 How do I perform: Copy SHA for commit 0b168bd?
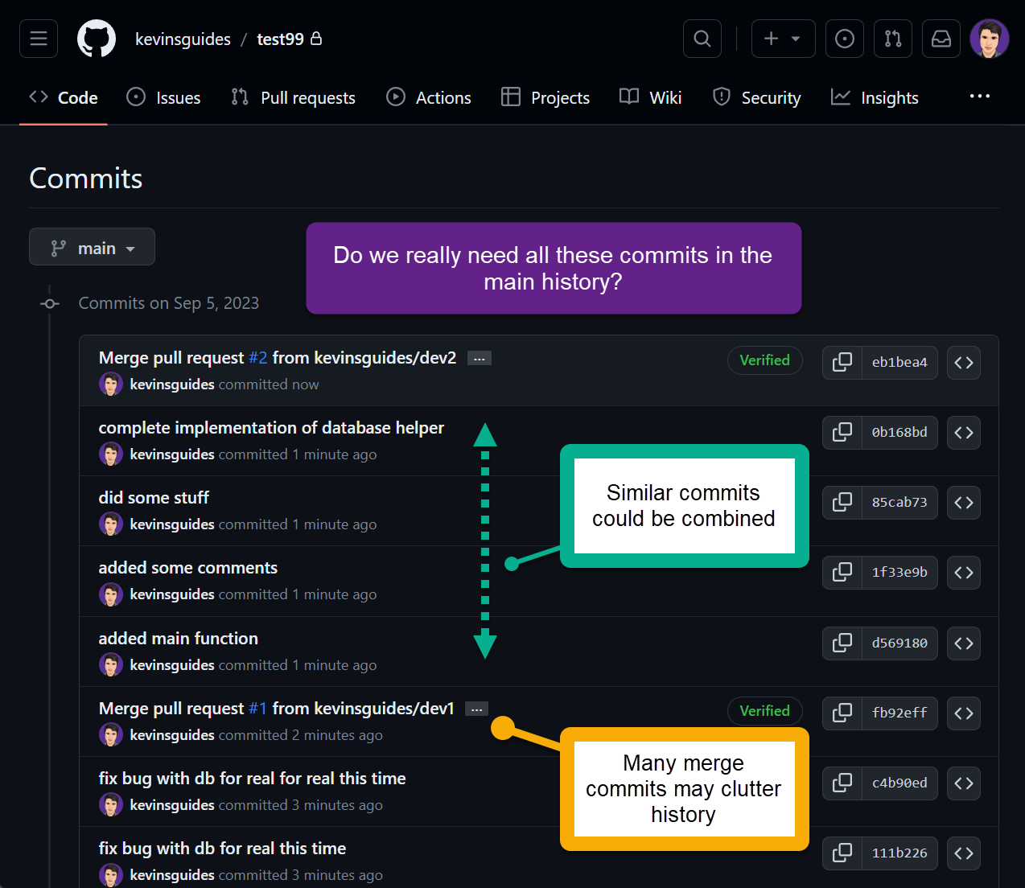coord(842,433)
